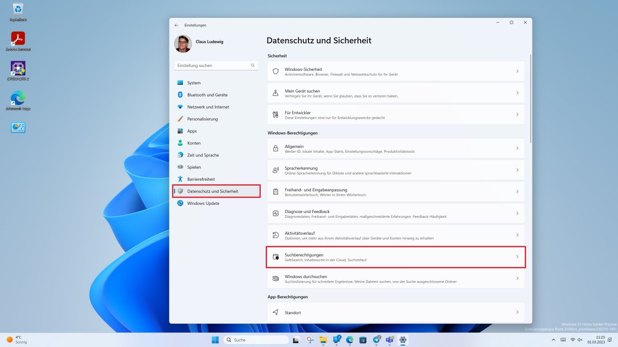Go to Netzwerk und Internet
This screenshot has width=618, height=347.
coord(217,107)
